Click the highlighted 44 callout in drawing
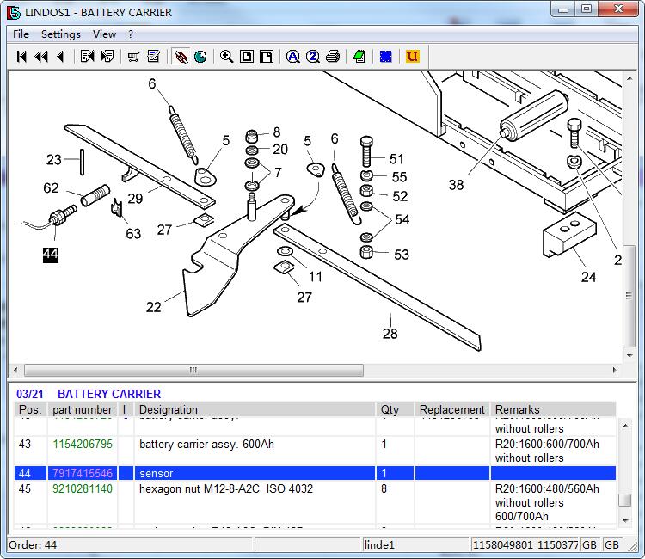This screenshot has width=645, height=559. point(51,255)
